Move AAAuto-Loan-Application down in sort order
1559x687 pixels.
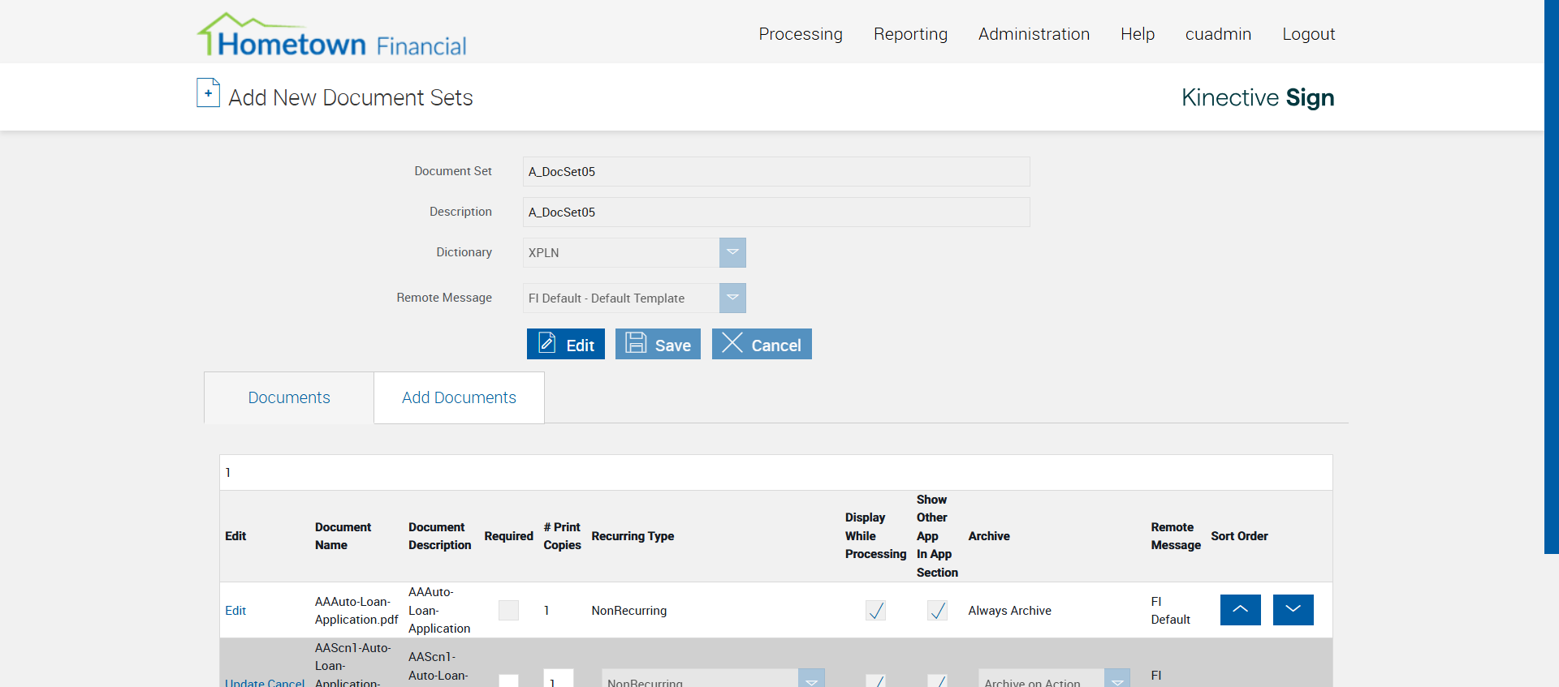coord(1293,610)
